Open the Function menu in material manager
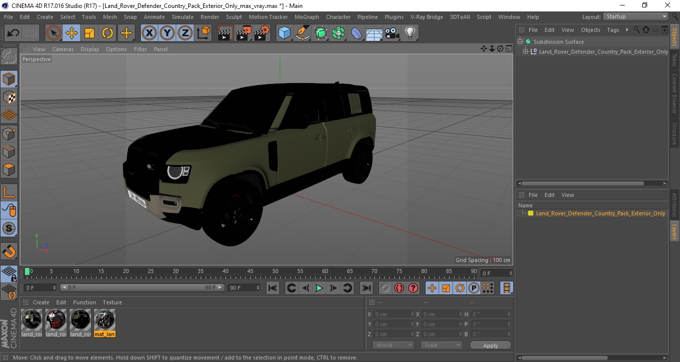The width and height of the screenshot is (680, 362). (x=85, y=302)
